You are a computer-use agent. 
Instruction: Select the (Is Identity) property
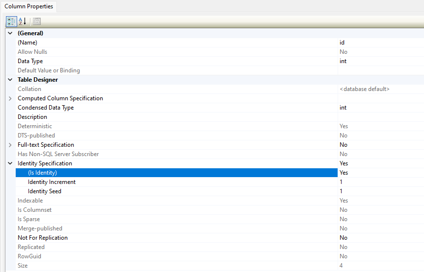coord(177,173)
